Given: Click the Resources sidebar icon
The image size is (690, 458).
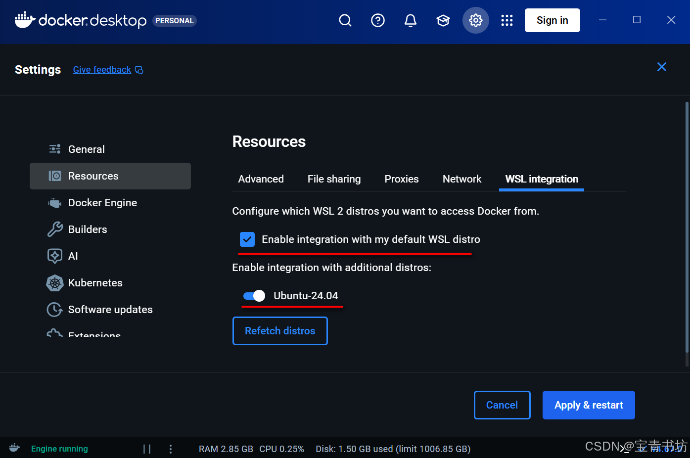Looking at the screenshot, I should (x=55, y=176).
